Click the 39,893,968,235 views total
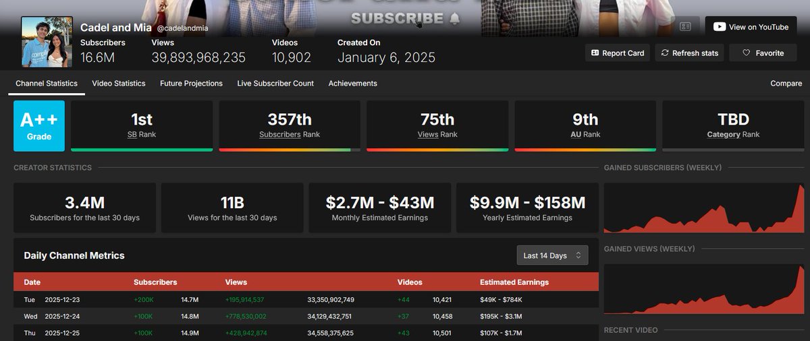810x341 pixels. pyautogui.click(x=198, y=57)
